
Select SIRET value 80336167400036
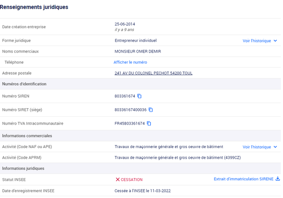130,110
